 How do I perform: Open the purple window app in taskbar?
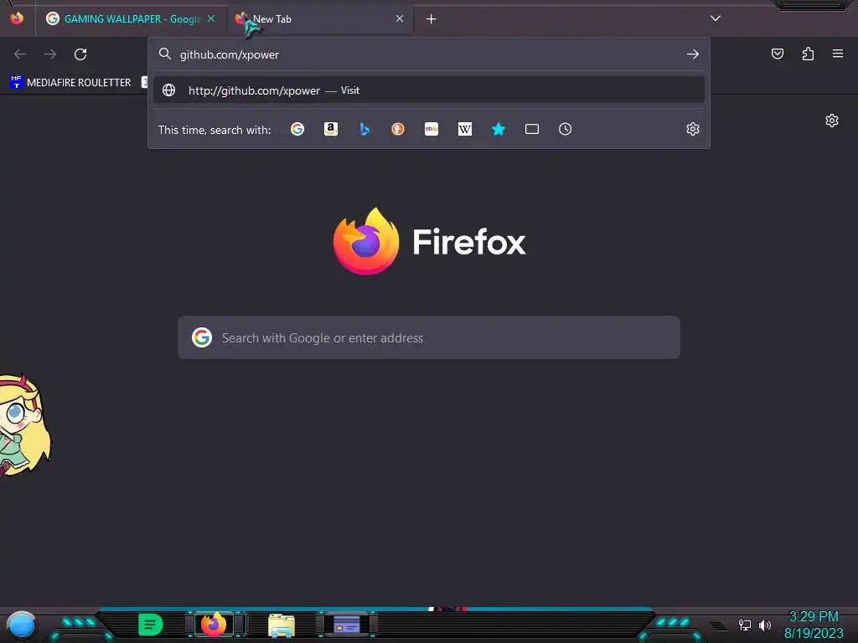click(347, 625)
